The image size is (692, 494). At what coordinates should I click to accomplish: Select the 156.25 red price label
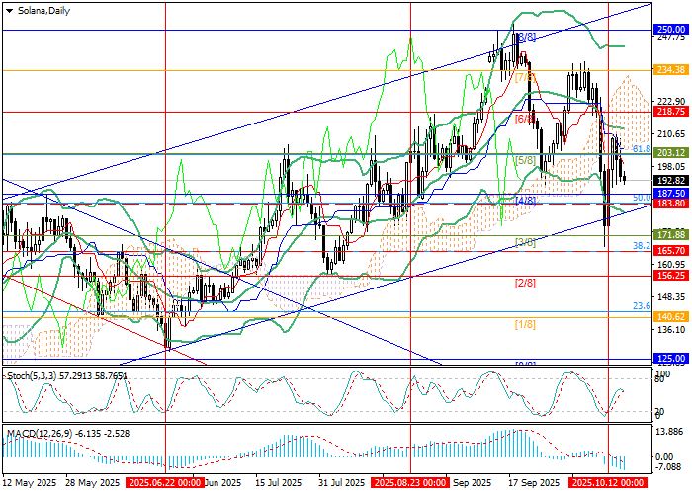pyautogui.click(x=671, y=276)
